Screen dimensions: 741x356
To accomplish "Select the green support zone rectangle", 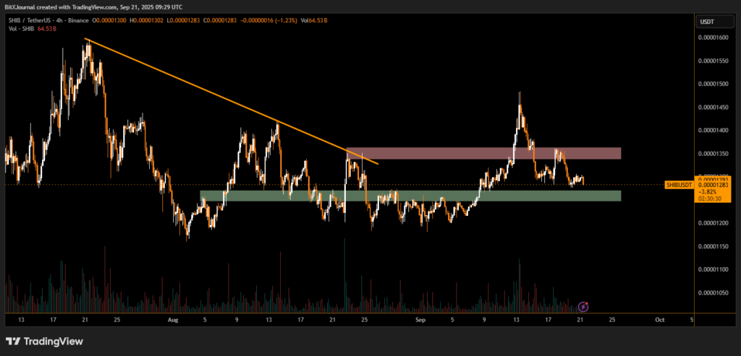I will (410, 196).
